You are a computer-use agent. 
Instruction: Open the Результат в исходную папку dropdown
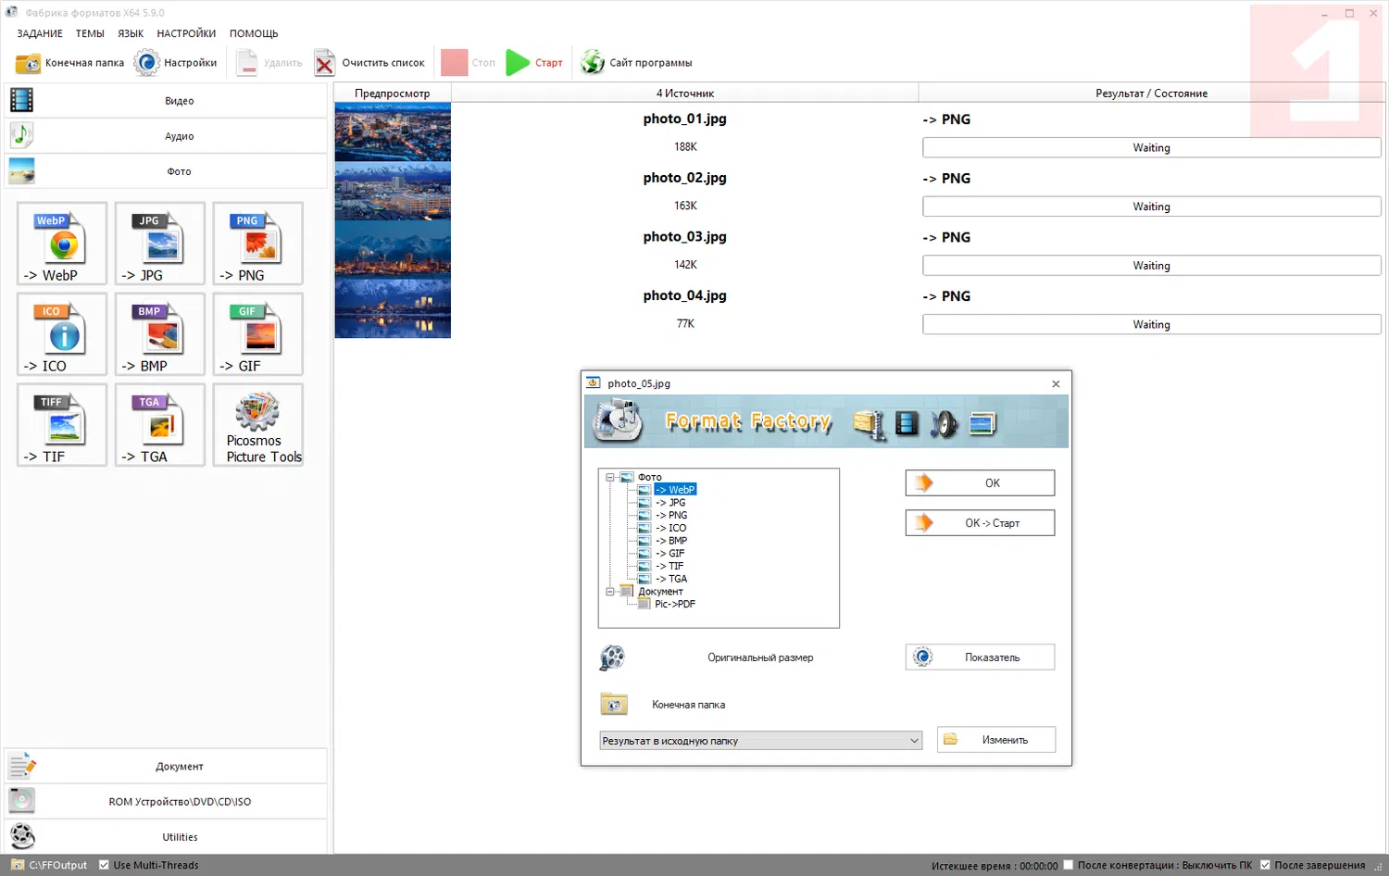pos(760,741)
